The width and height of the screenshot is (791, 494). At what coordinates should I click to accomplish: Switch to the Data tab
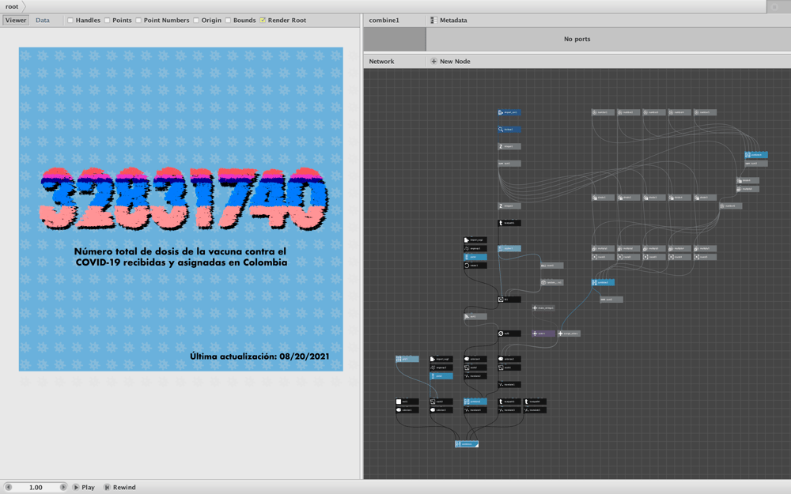[x=43, y=21]
